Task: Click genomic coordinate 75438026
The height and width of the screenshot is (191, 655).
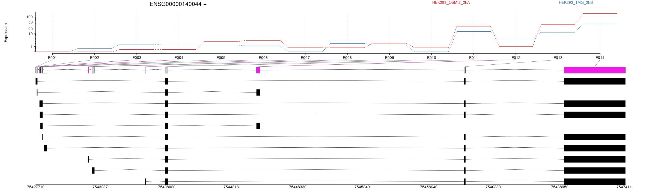Action: 167,187
